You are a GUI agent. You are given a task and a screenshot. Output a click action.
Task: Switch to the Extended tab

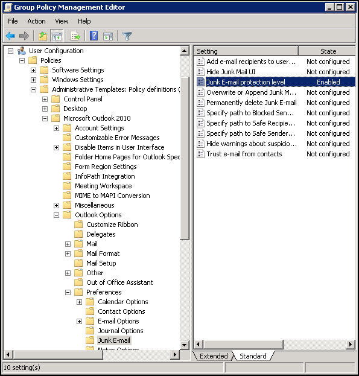click(214, 356)
